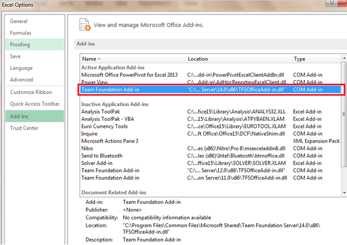The image size is (347, 245).
Task: Click SOLVER.XLAM location cell
Action: tap(236, 163)
